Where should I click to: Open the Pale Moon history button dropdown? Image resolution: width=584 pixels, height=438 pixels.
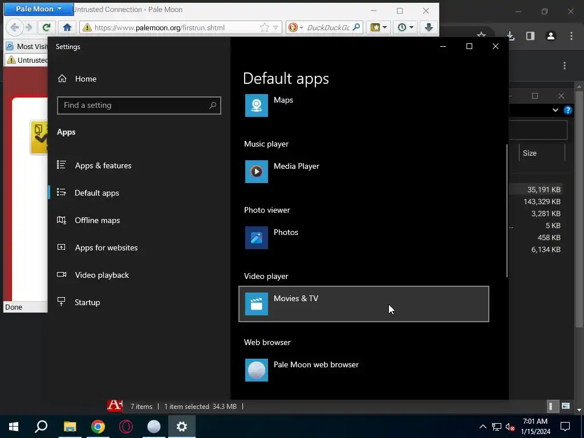coord(405,27)
